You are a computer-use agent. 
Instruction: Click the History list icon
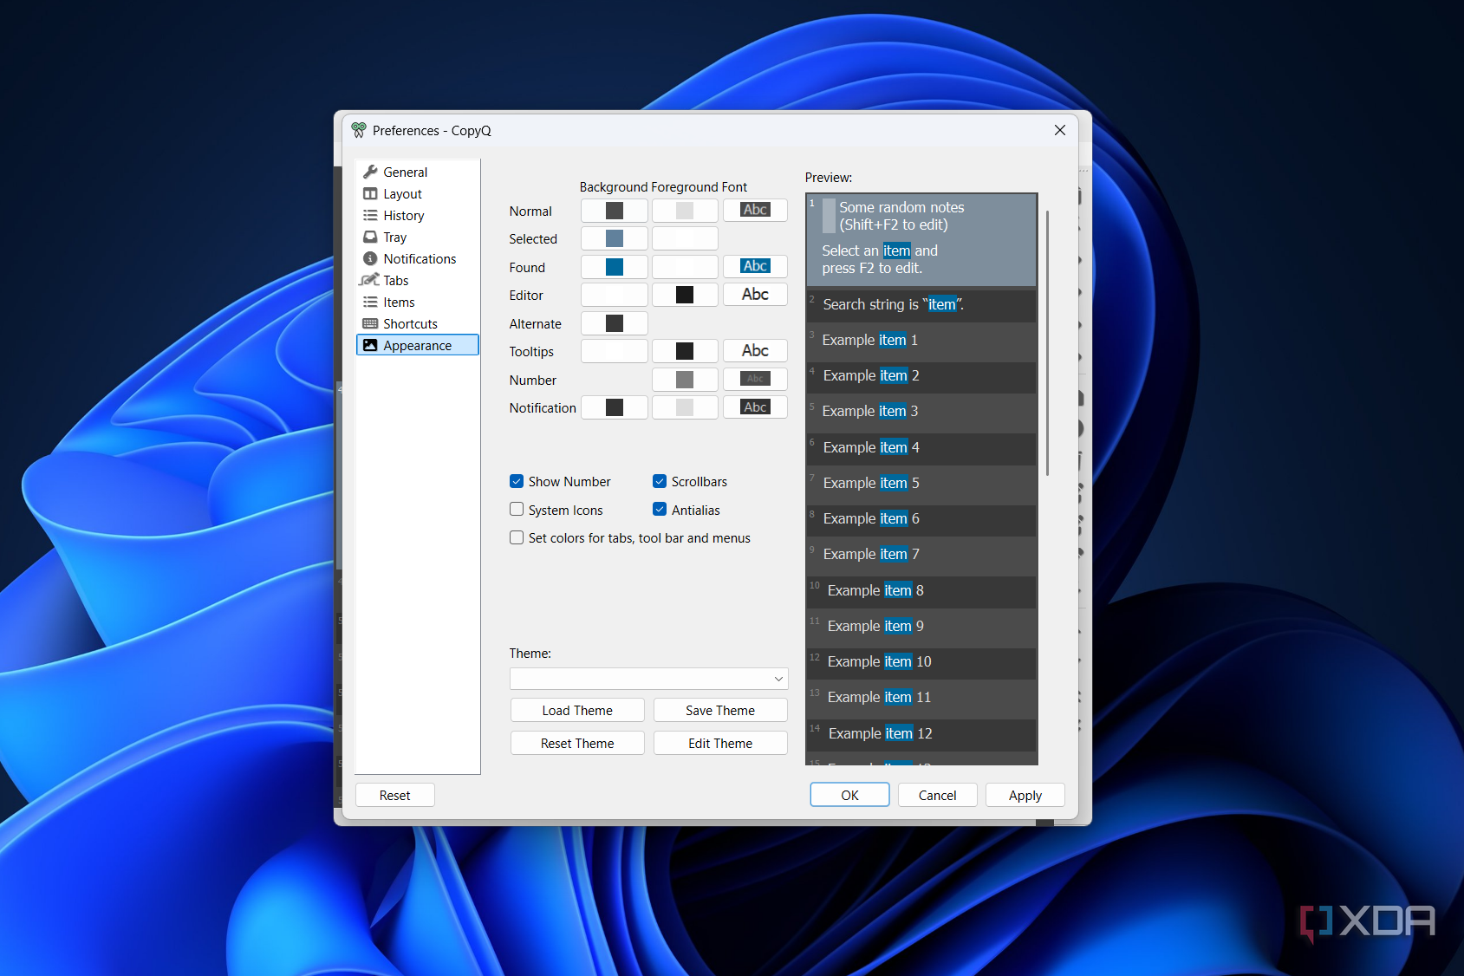tap(370, 215)
